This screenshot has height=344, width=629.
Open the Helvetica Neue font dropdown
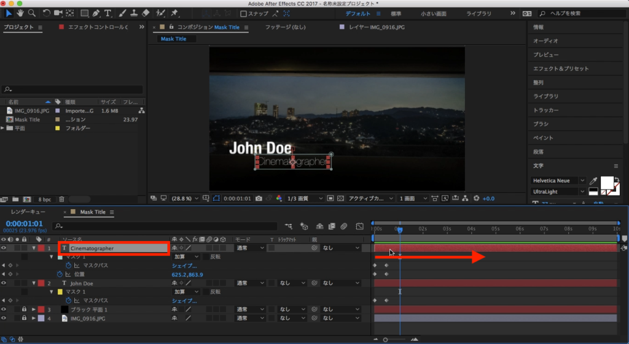point(558,181)
